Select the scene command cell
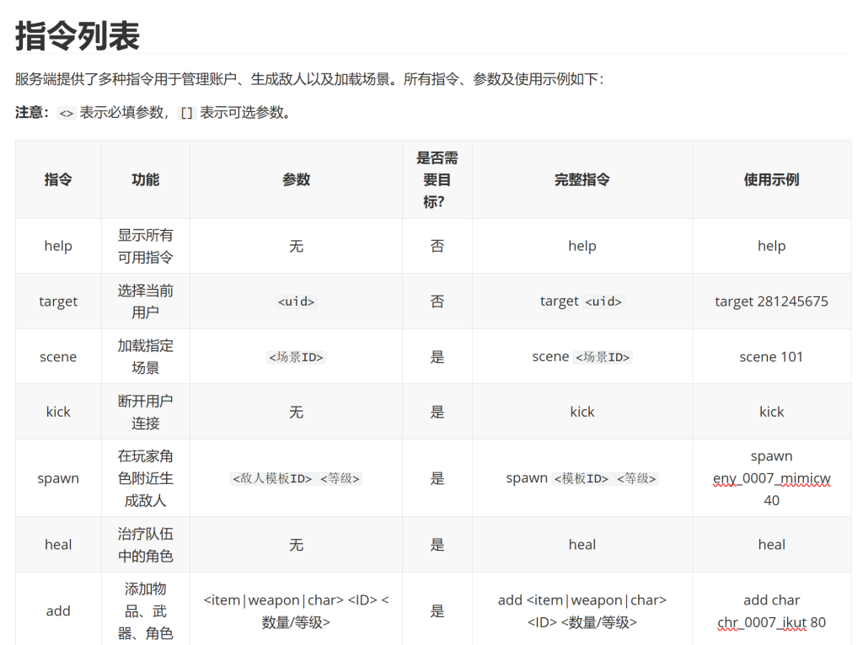Image resolution: width=863 pixels, height=645 pixels. coord(57,355)
